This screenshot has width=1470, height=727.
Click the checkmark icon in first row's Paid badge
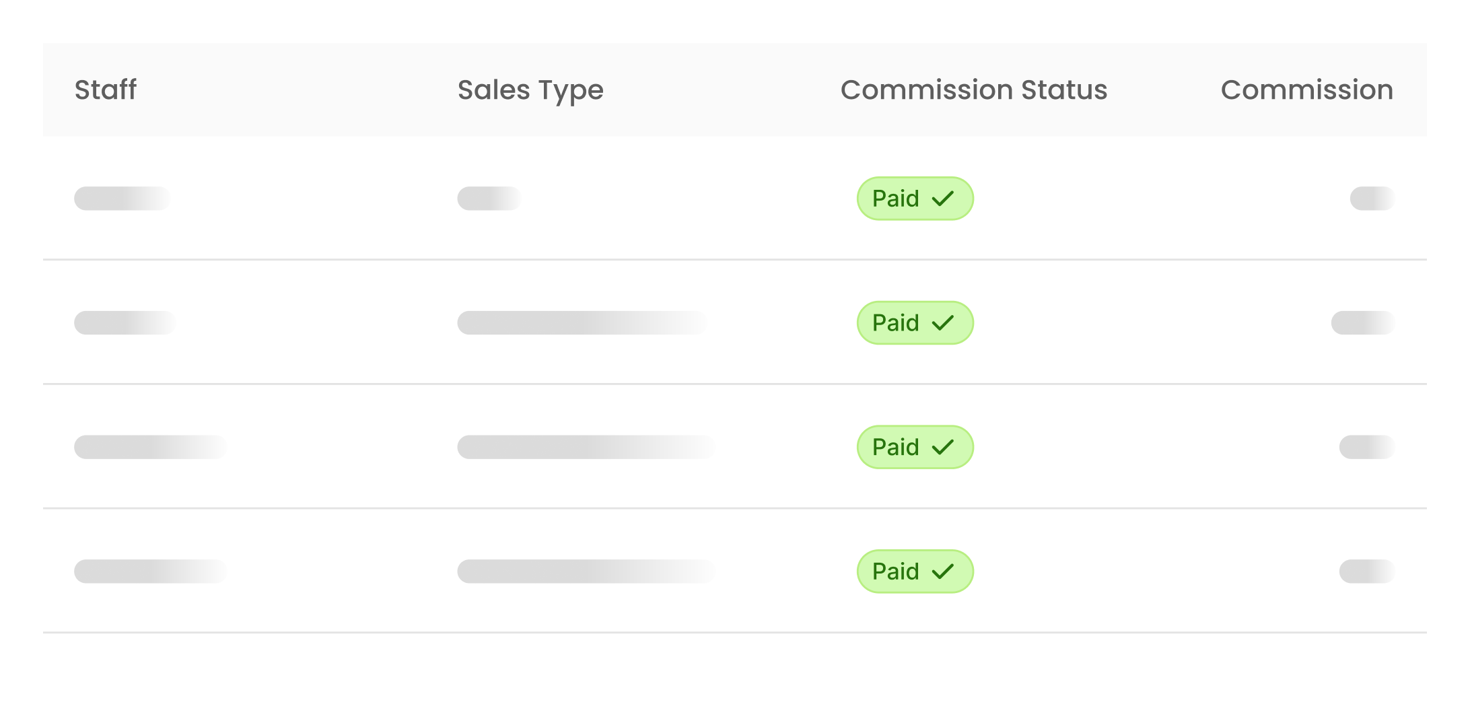point(943,199)
